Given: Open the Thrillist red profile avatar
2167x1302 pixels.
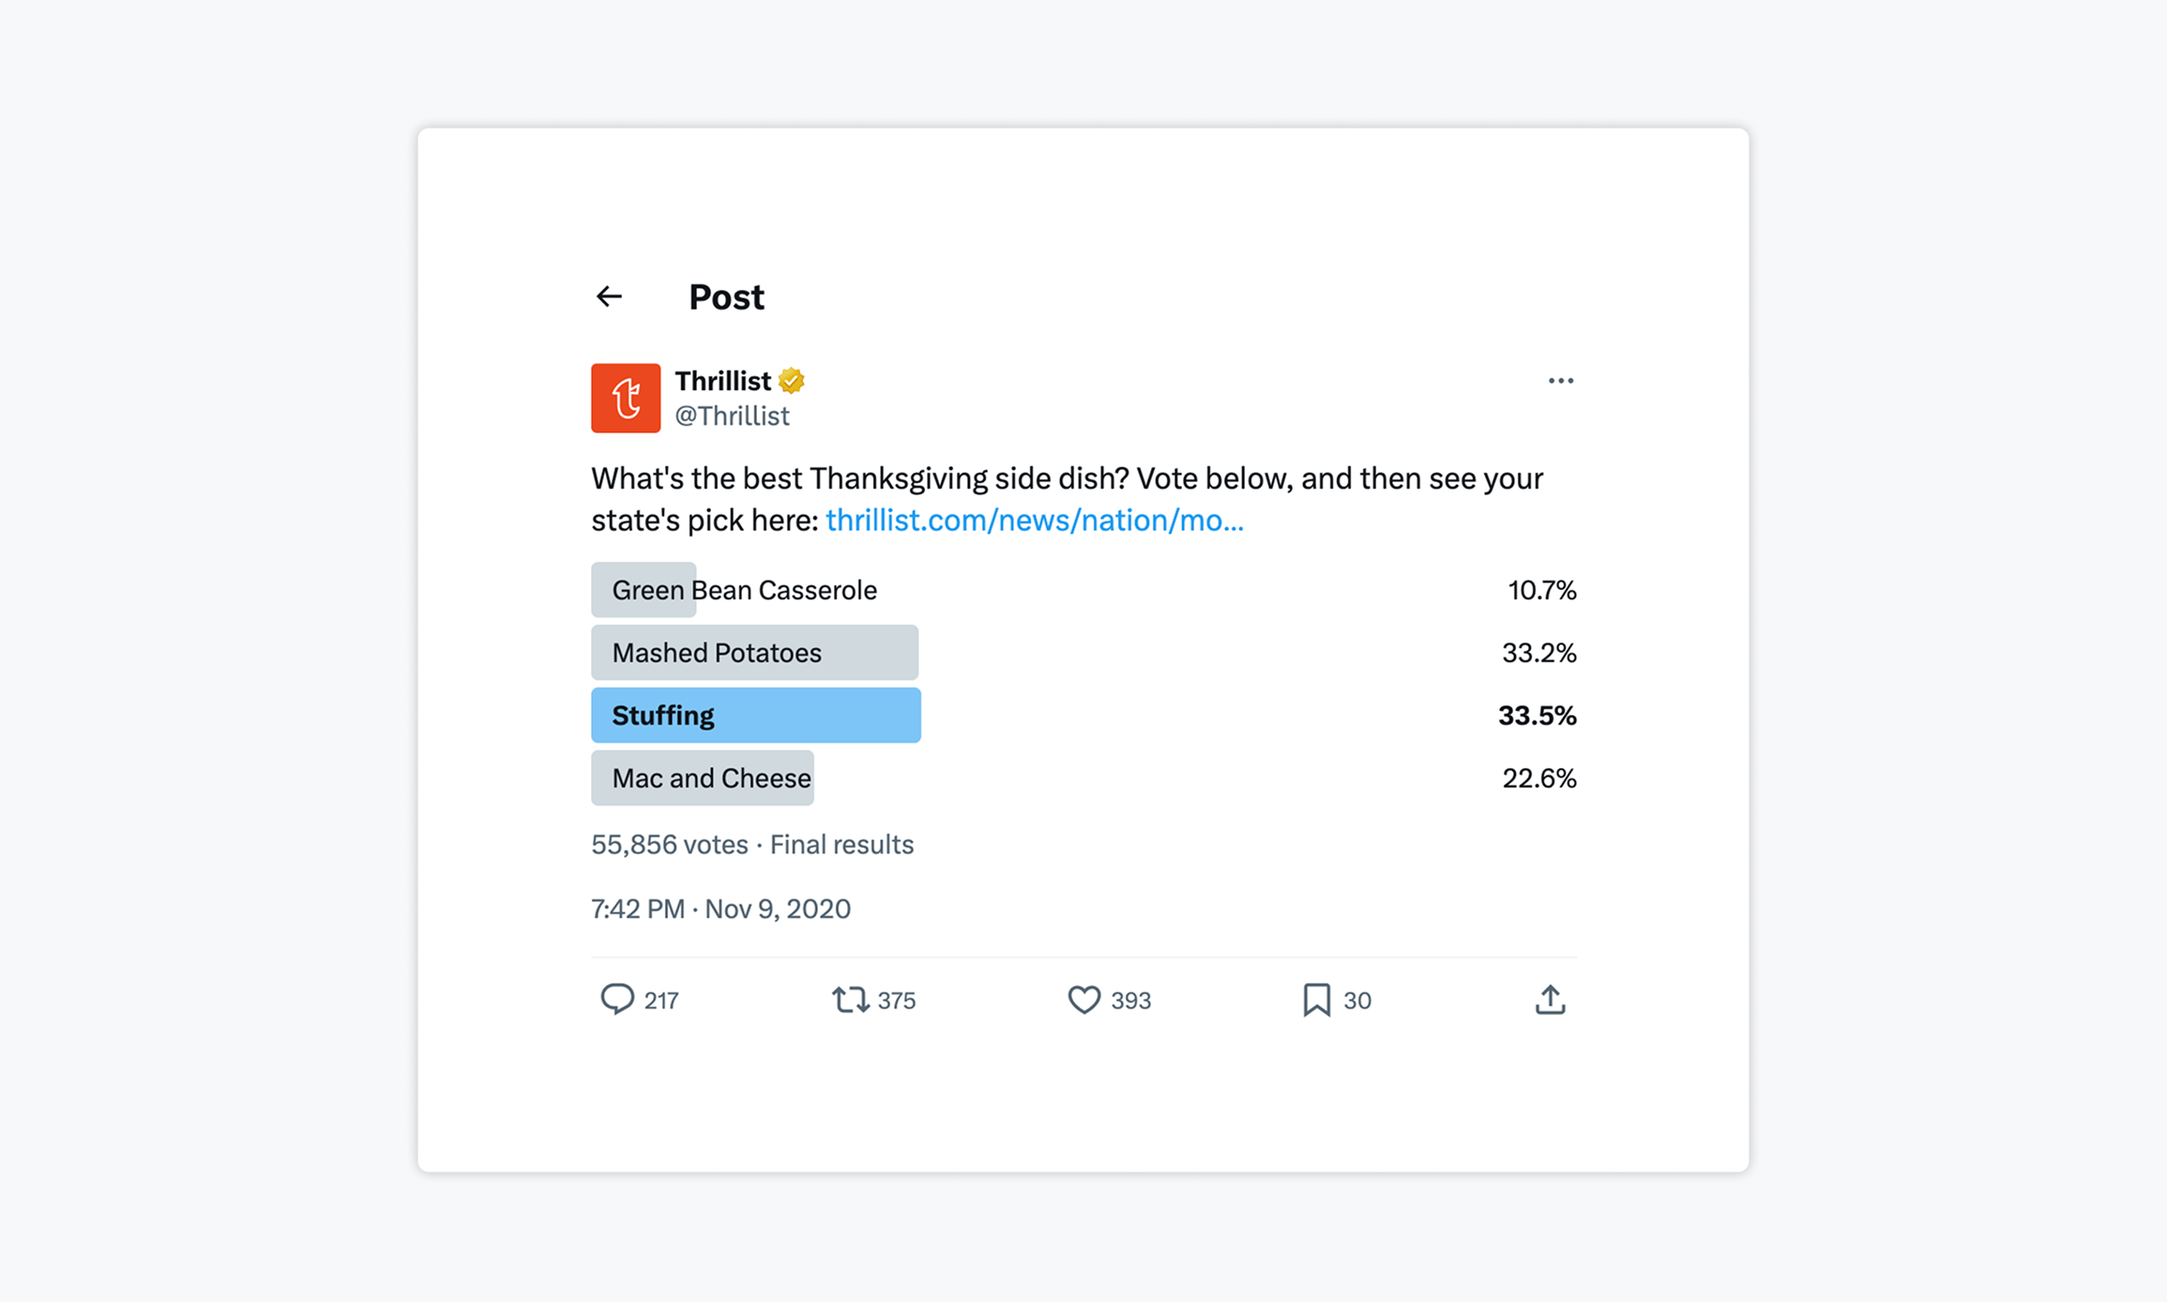Looking at the screenshot, I should 626,398.
